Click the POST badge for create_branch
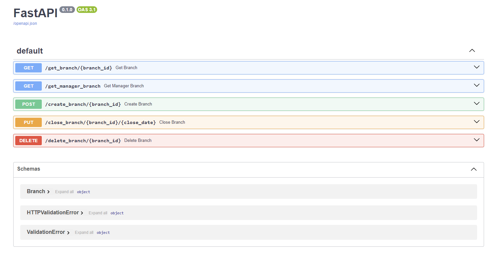 (29, 104)
